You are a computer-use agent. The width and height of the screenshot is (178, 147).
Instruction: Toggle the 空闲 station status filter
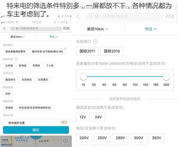click(8, 94)
